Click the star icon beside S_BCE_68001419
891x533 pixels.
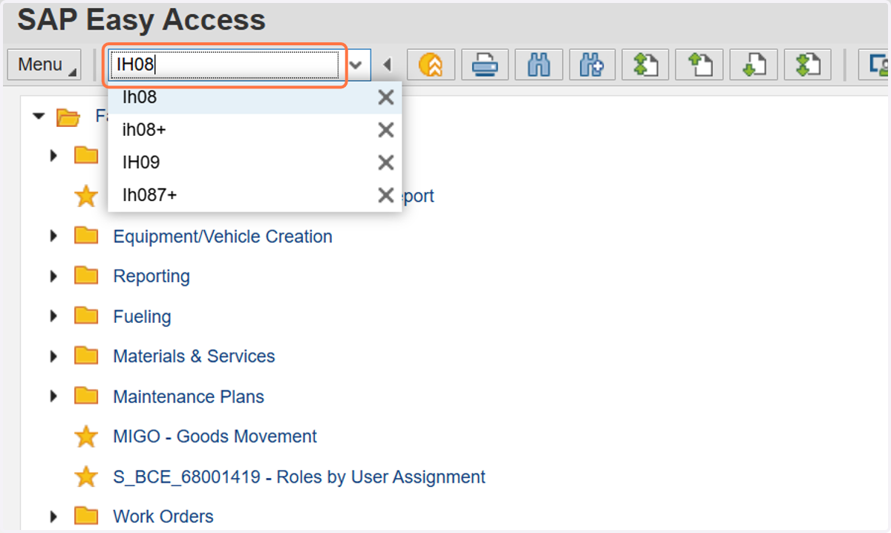click(x=87, y=477)
